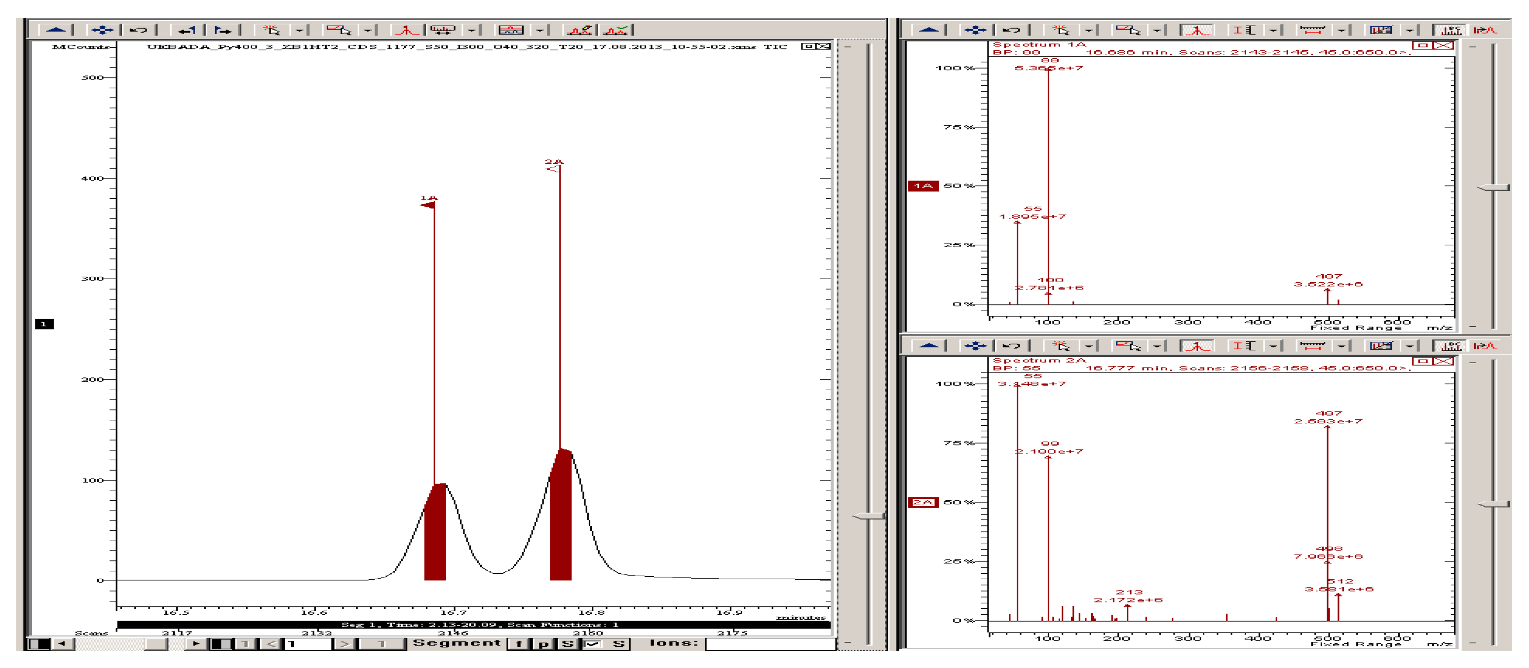Click the edit peaks pencil icon
Image resolution: width=1529 pixels, height=668 pixels.
click(x=580, y=30)
